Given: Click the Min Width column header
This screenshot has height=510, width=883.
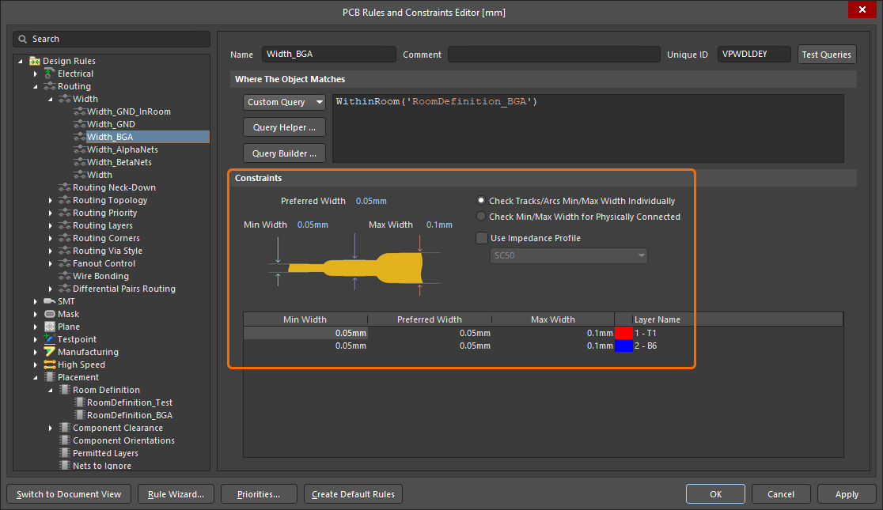Looking at the screenshot, I should point(305,319).
